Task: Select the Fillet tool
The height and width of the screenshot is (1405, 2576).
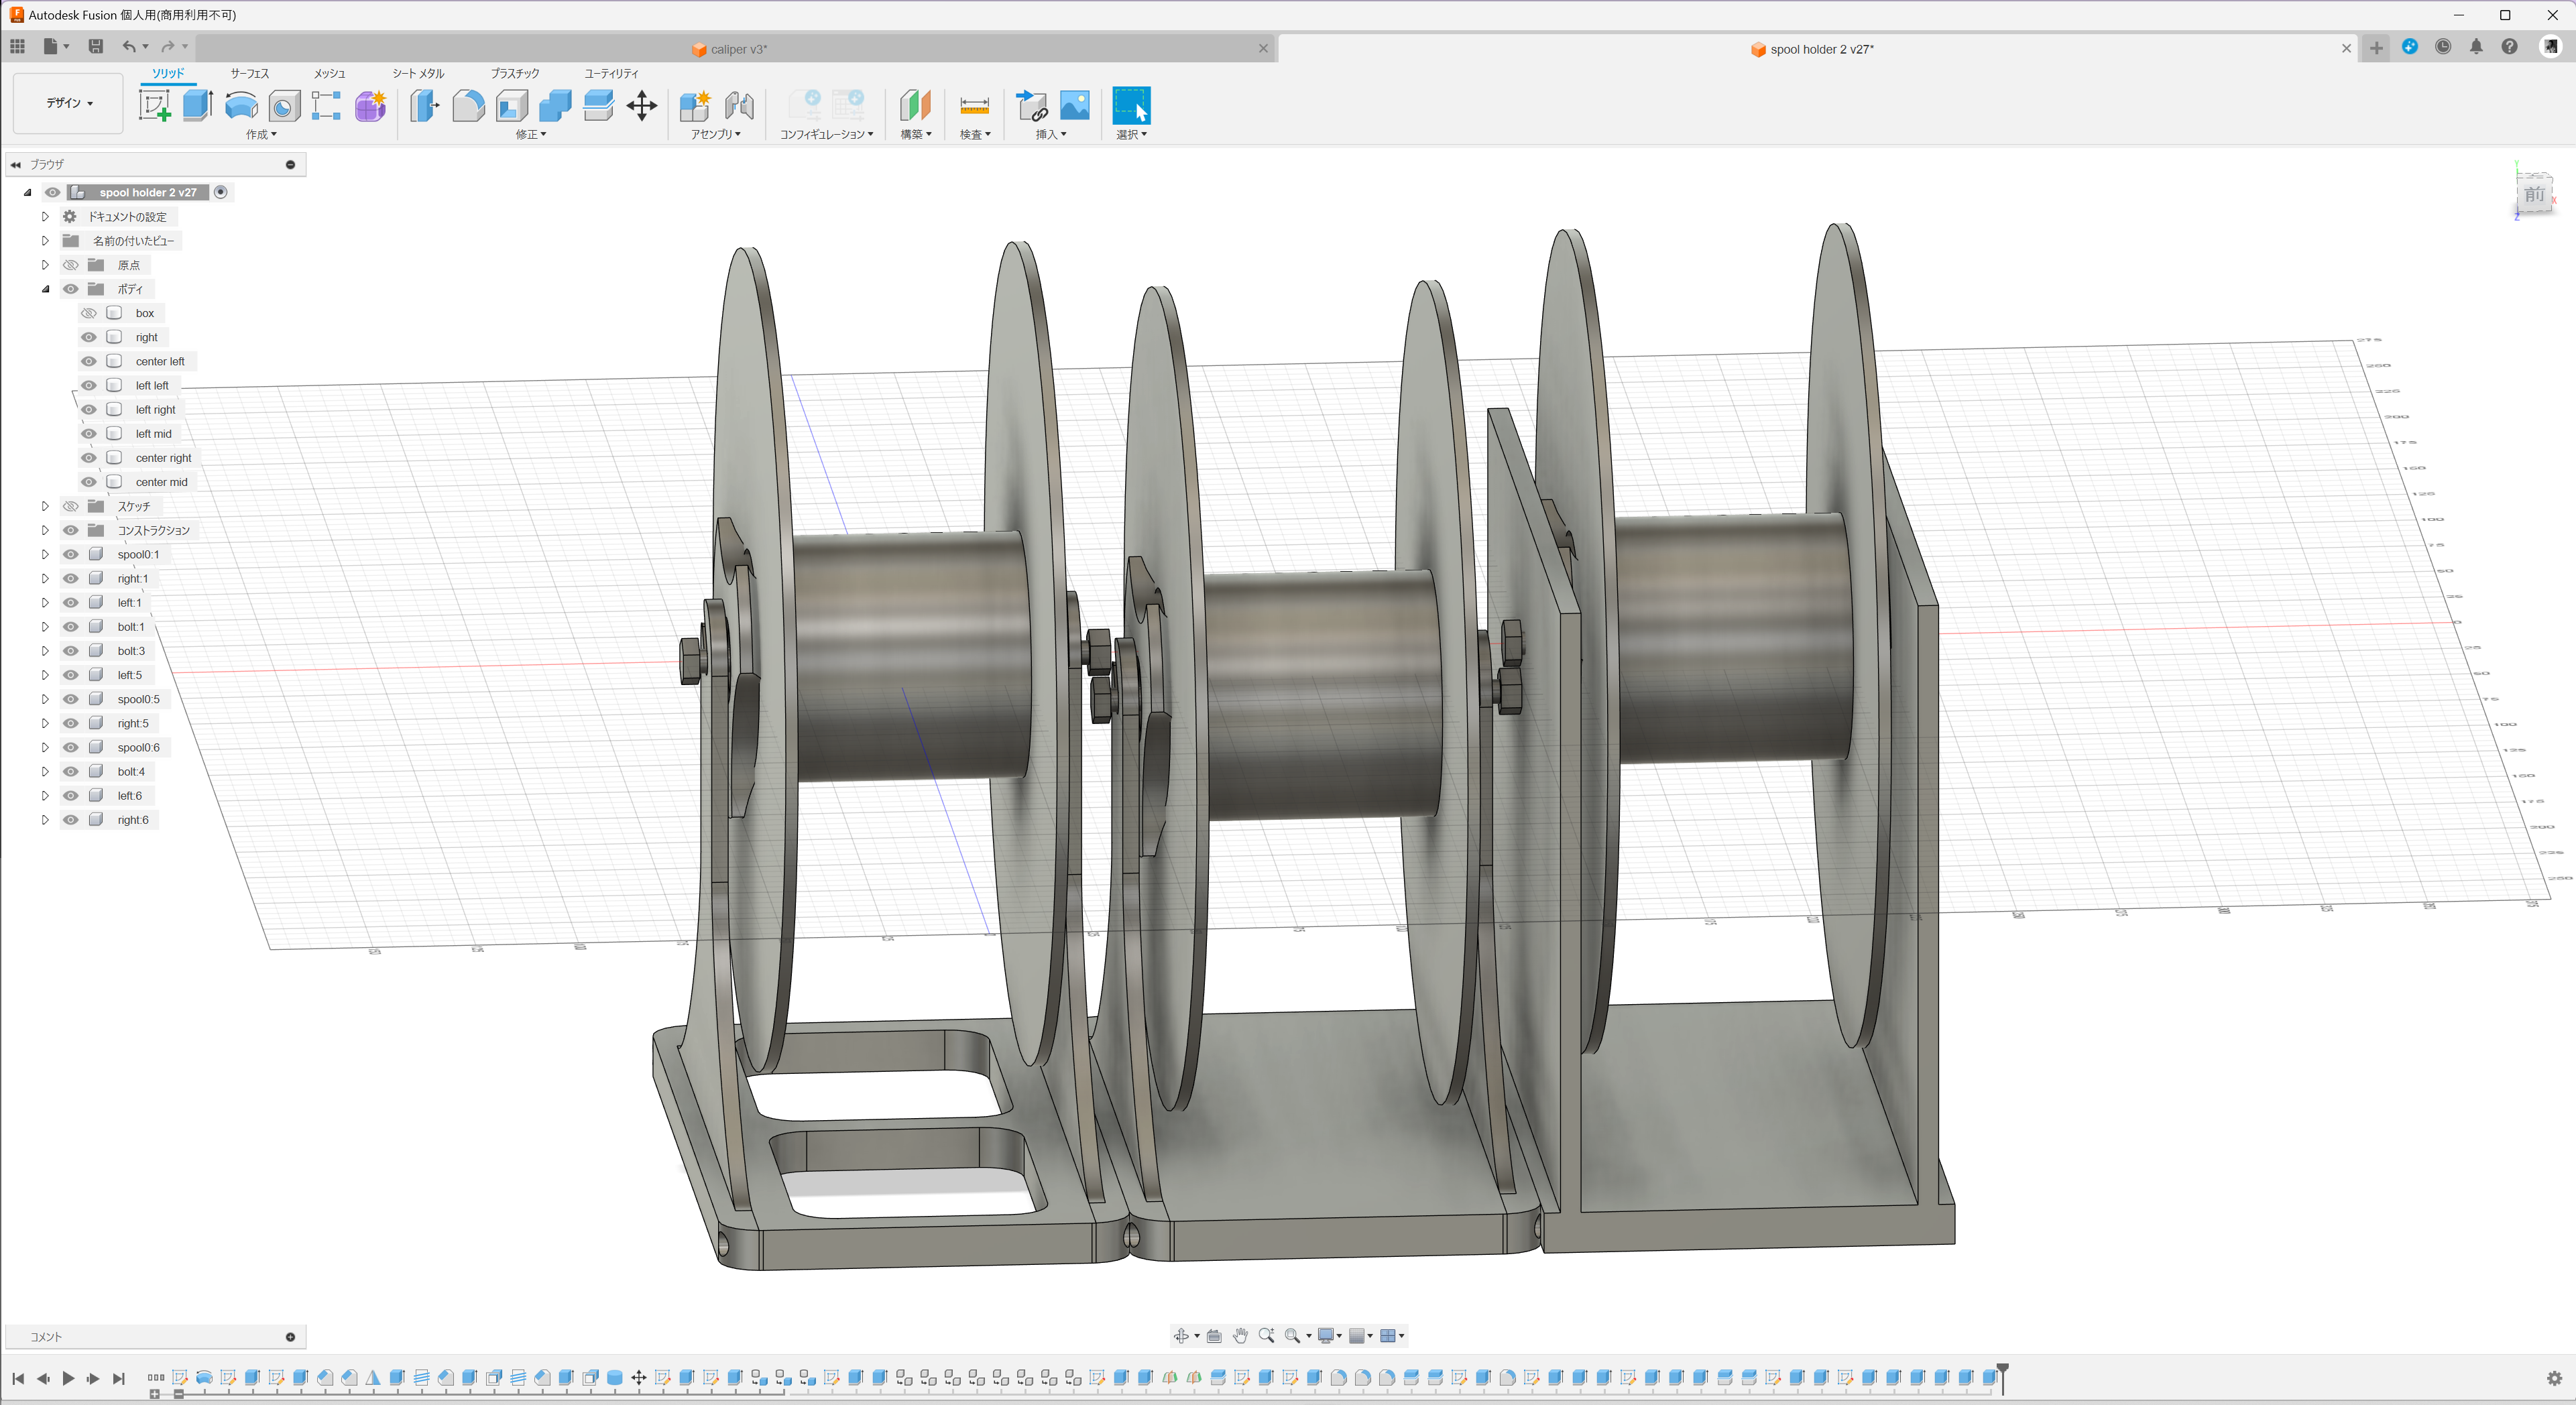Action: pyautogui.click(x=468, y=105)
